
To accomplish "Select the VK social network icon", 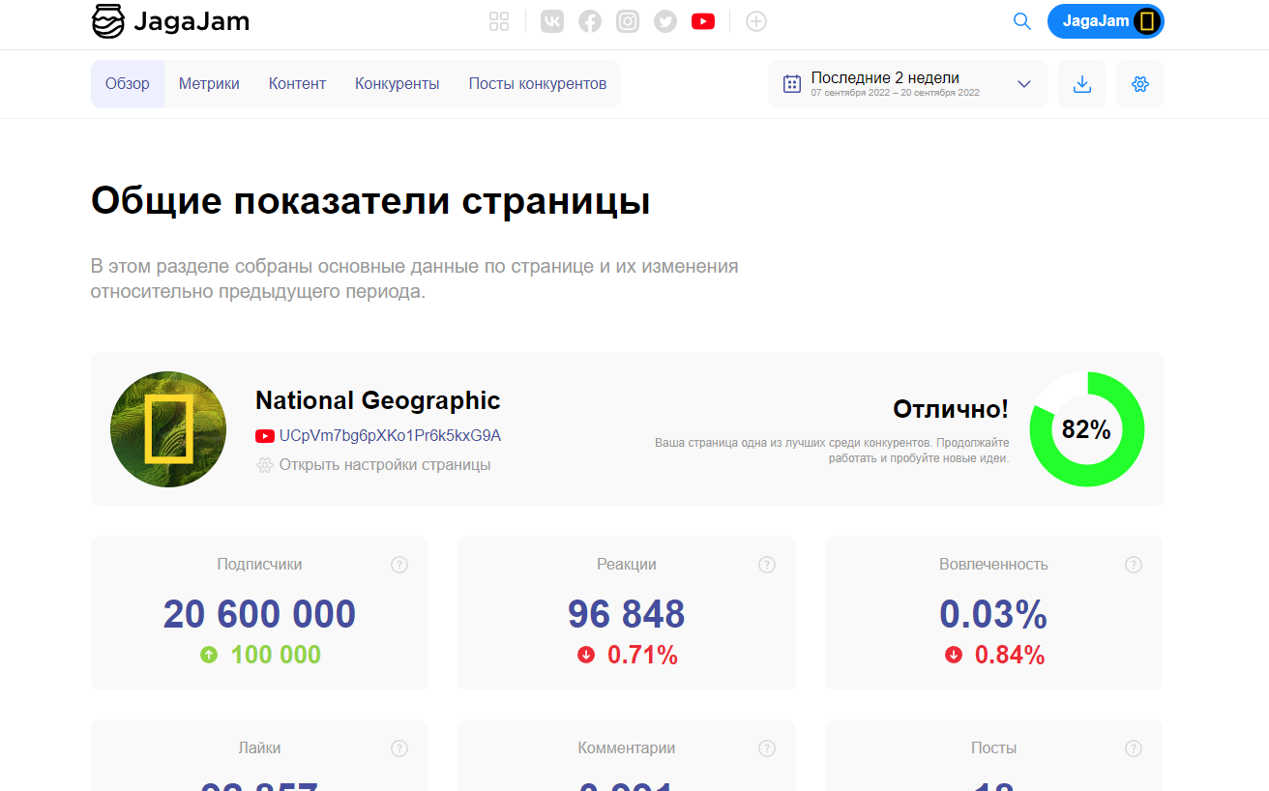I will pos(551,20).
